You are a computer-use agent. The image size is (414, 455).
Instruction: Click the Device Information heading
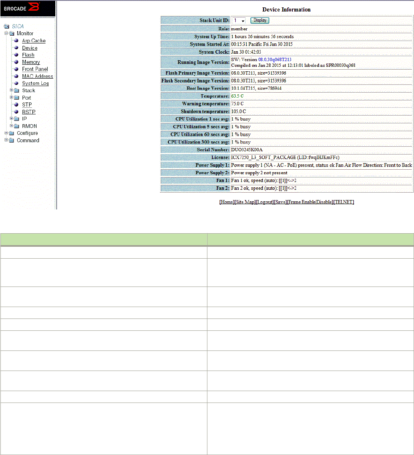coord(287,9)
